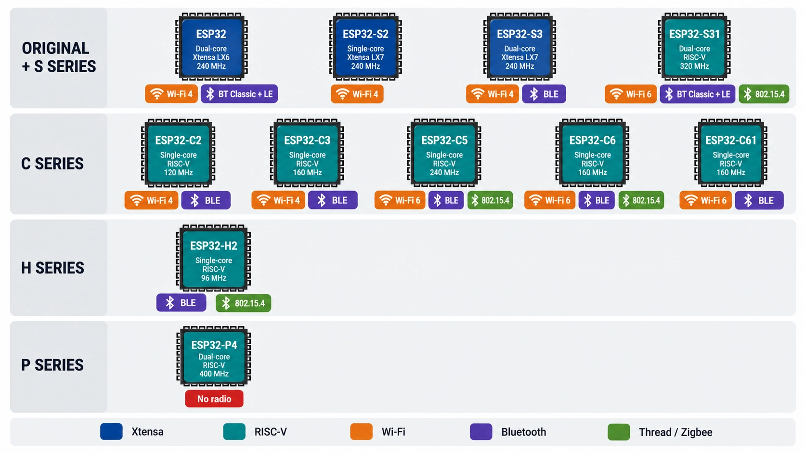Click the Xtensa legend text

tap(147, 432)
